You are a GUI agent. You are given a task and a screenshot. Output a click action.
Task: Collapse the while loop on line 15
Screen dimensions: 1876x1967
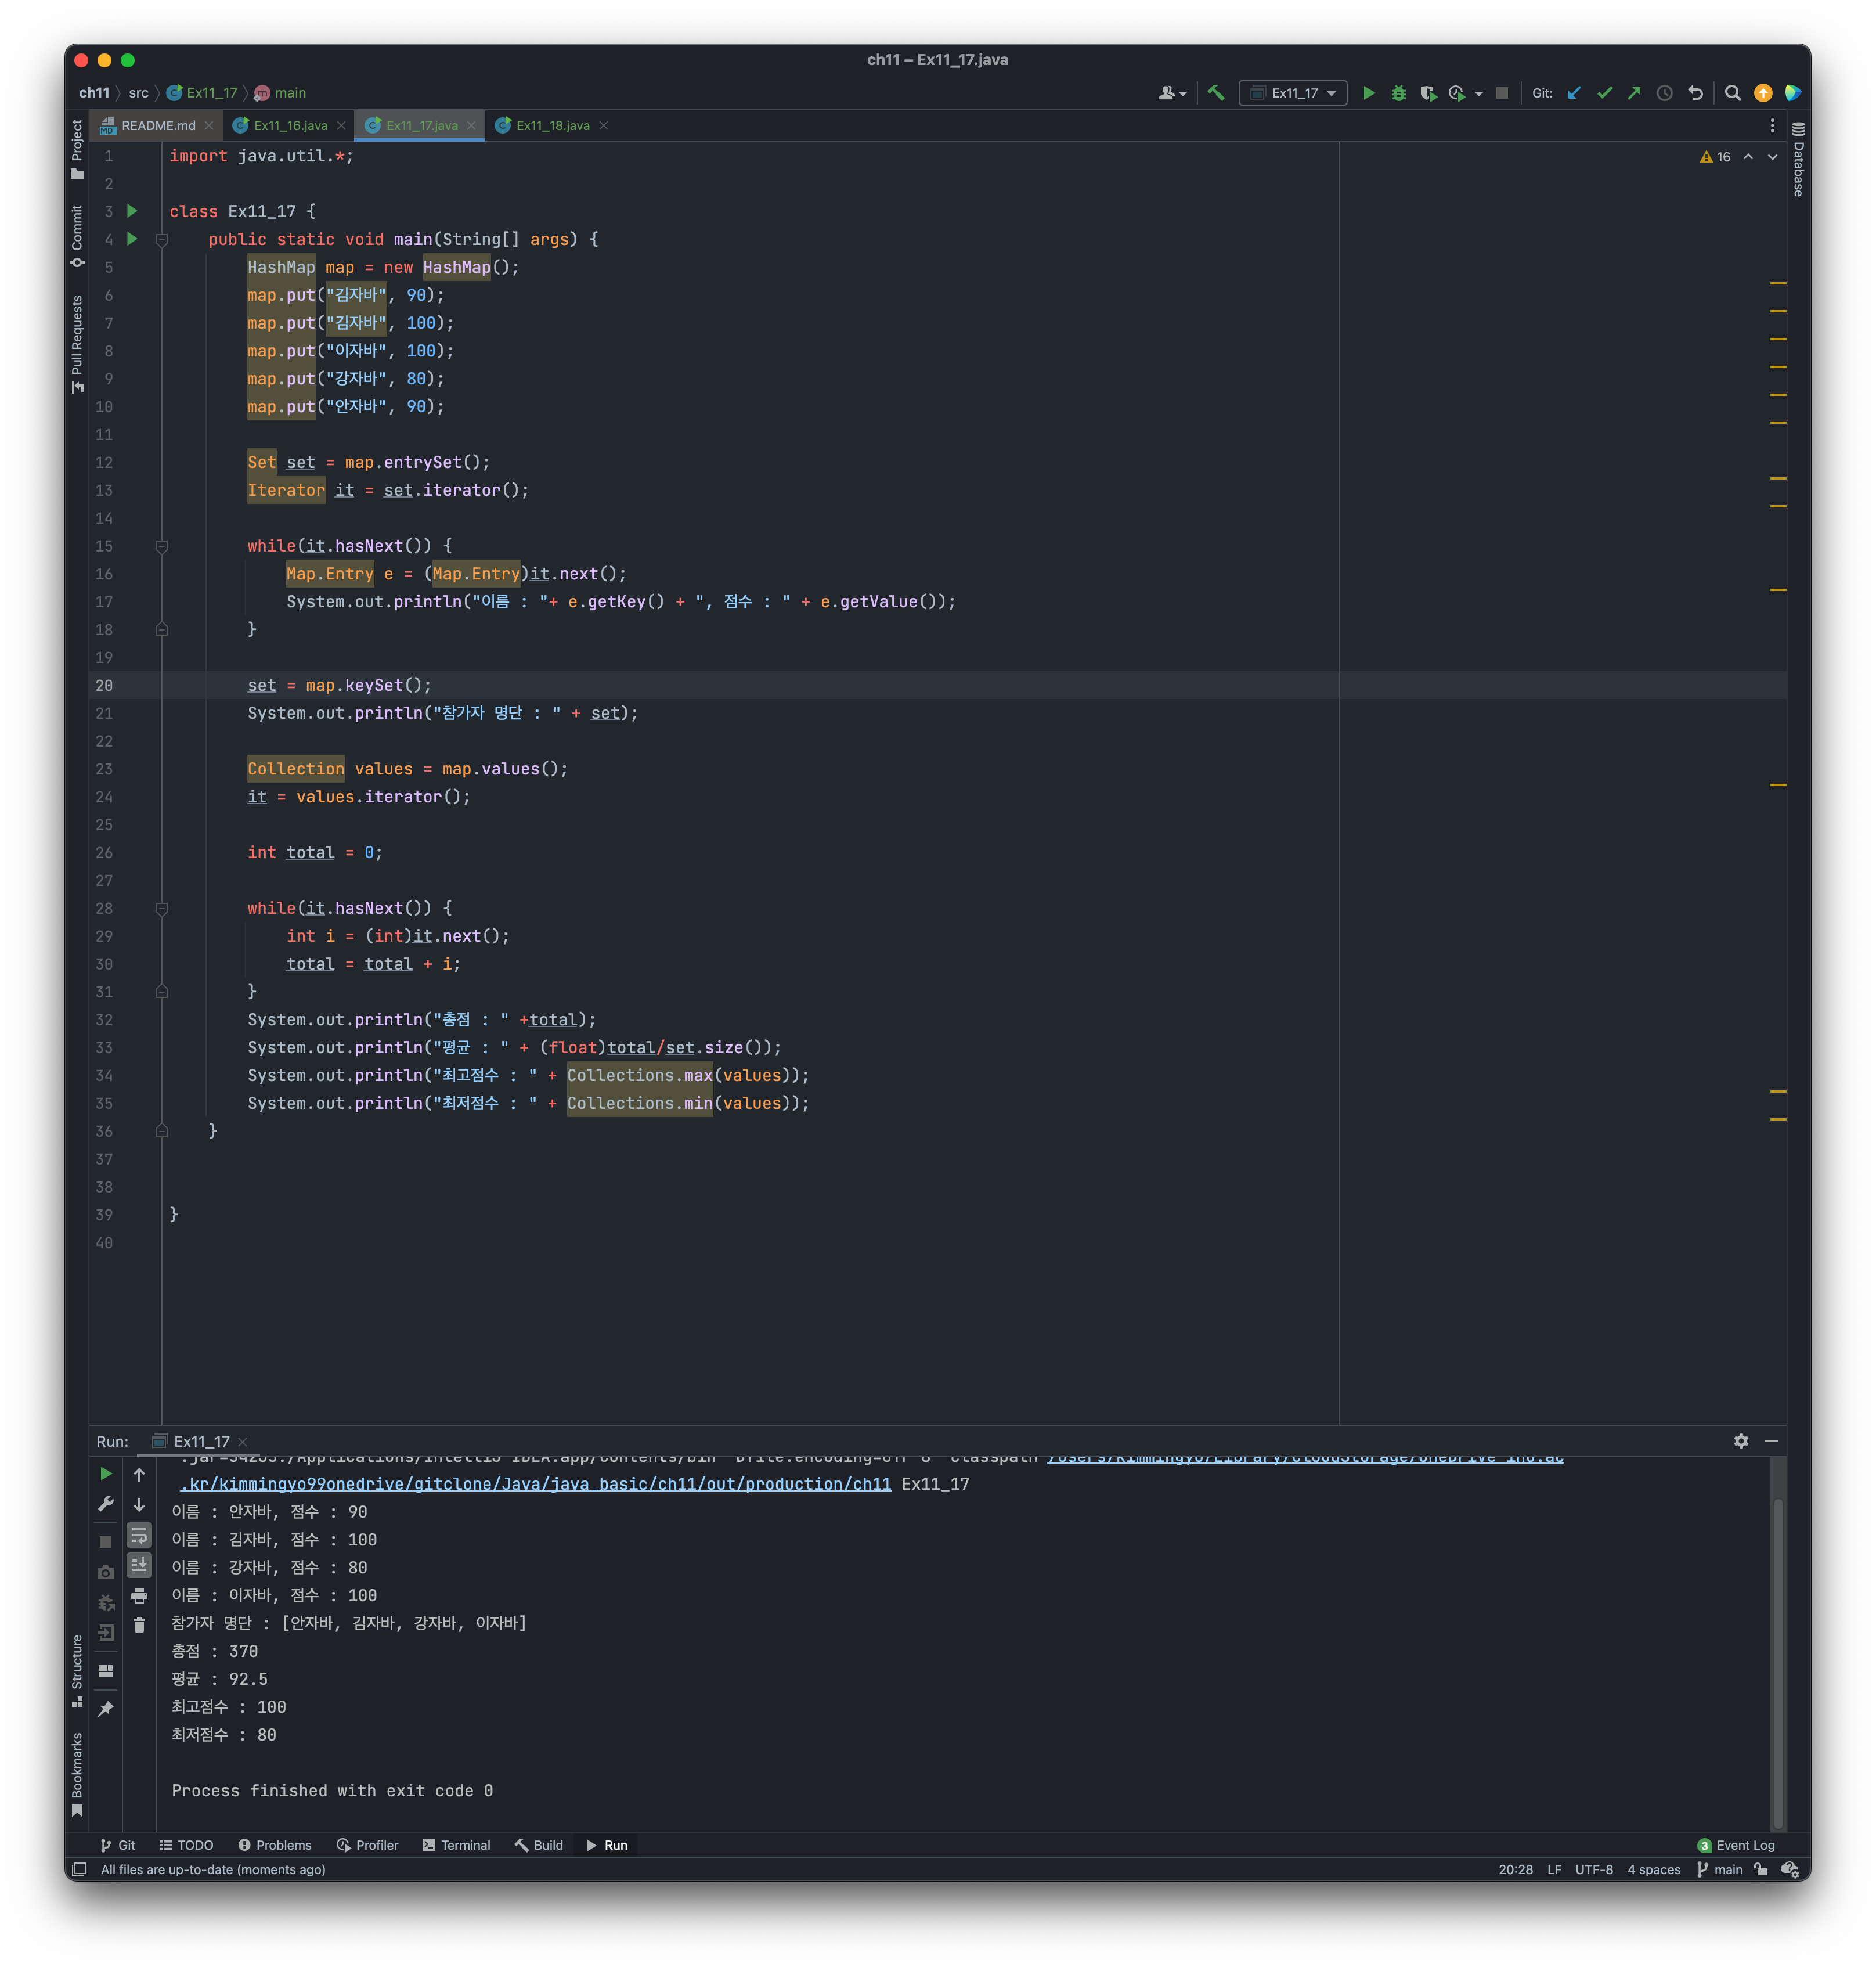pyautogui.click(x=162, y=546)
